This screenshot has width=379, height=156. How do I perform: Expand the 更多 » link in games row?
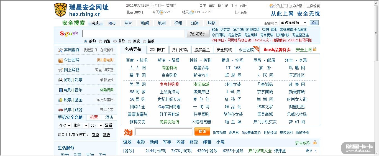click(311, 150)
